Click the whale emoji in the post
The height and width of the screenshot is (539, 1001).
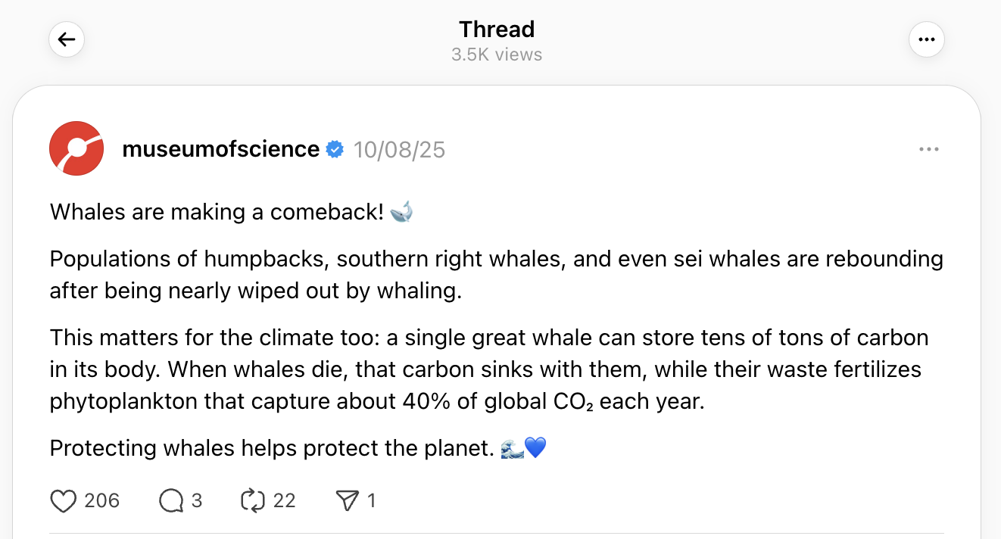(401, 212)
